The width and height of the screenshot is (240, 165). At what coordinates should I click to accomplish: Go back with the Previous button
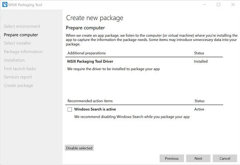pyautogui.click(x=172, y=158)
